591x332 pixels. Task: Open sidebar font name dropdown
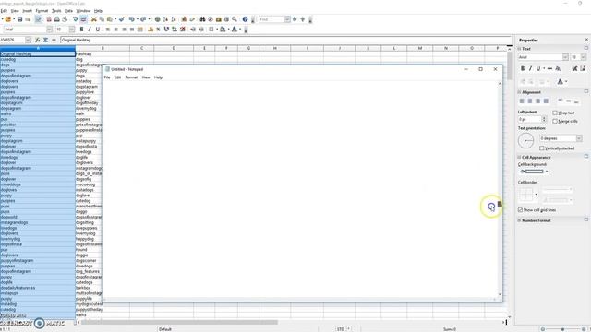pyautogui.click(x=565, y=57)
